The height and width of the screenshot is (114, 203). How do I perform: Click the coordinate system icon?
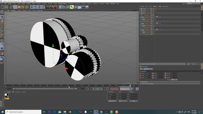(x=43, y=7)
